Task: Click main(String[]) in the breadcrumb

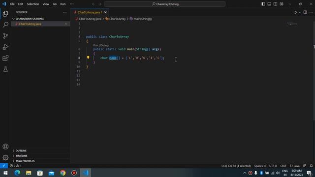Action: click(x=143, y=19)
